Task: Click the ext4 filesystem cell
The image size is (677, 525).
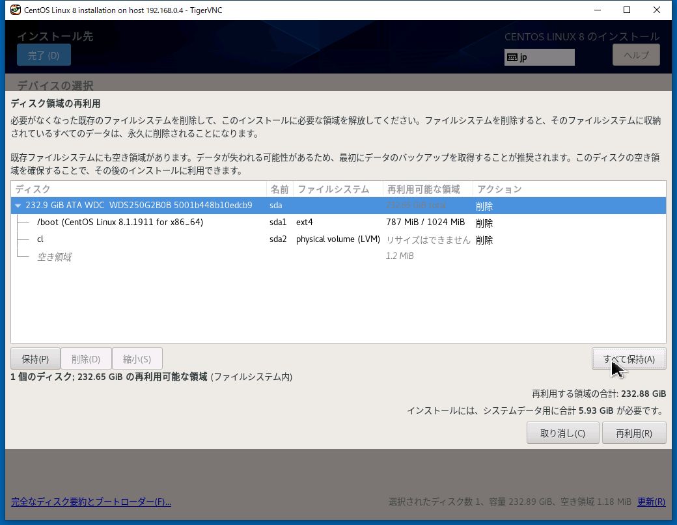Action: tap(305, 222)
